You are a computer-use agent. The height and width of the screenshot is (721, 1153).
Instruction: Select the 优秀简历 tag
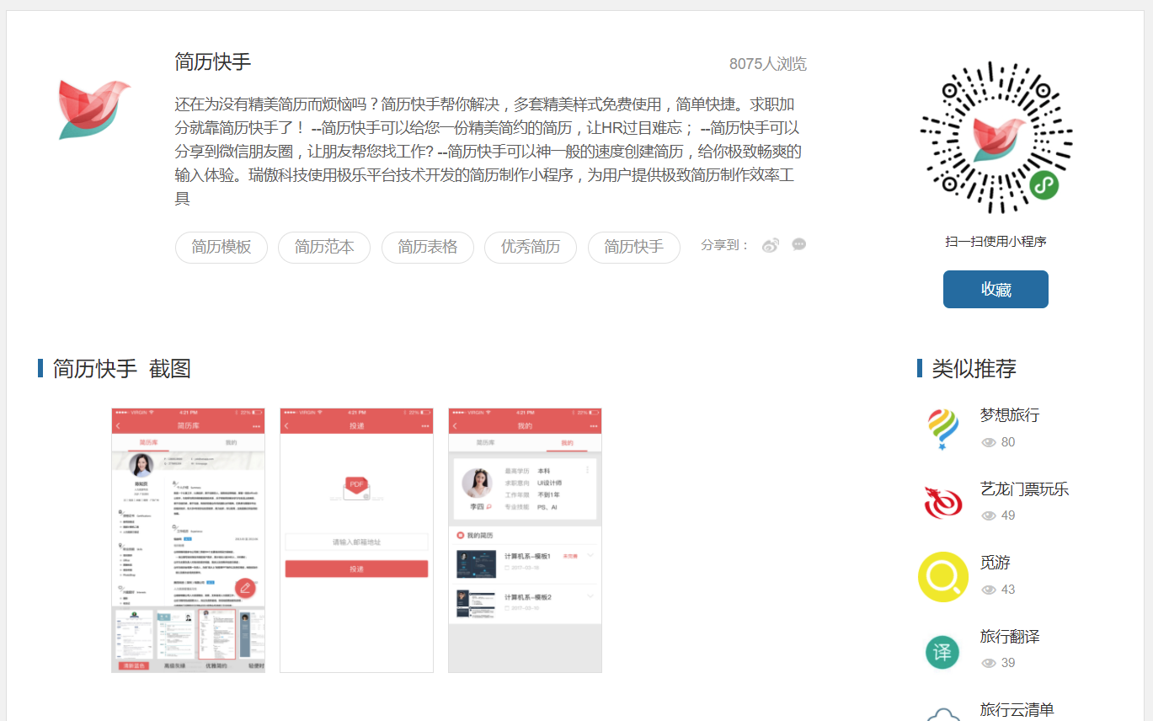(x=531, y=248)
